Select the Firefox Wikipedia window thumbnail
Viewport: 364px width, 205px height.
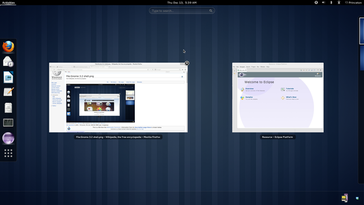[x=118, y=97]
